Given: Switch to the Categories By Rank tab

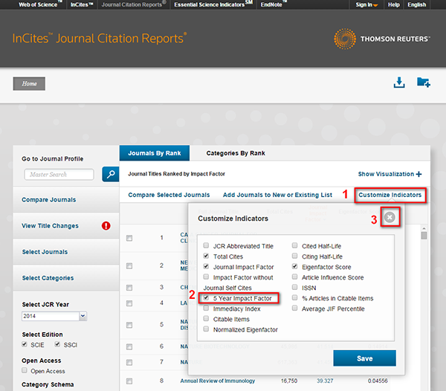Looking at the screenshot, I should (x=236, y=153).
